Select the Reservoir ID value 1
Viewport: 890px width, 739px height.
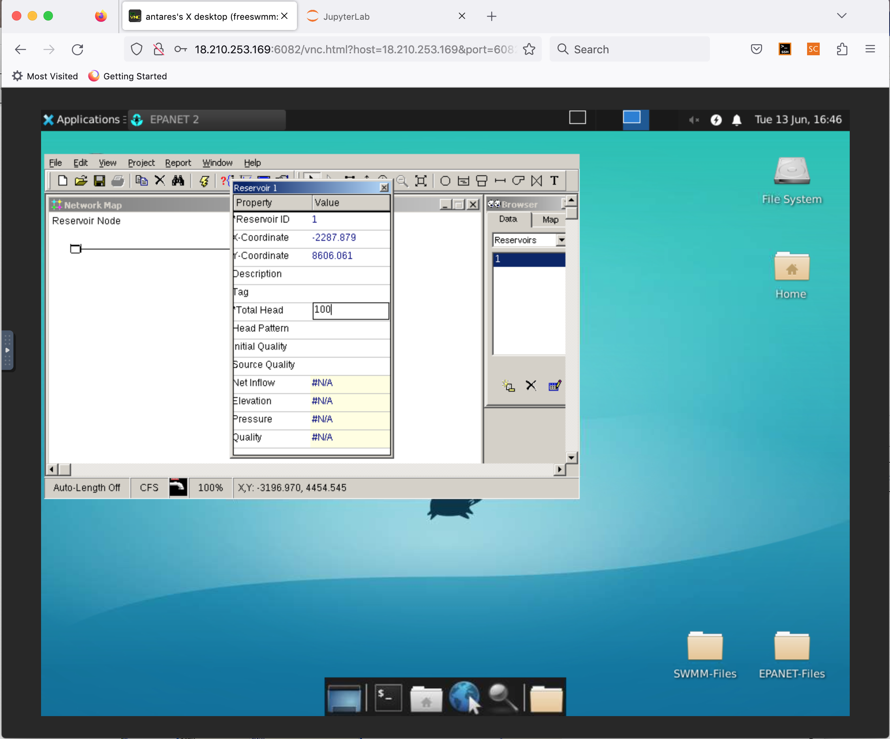[x=314, y=219]
